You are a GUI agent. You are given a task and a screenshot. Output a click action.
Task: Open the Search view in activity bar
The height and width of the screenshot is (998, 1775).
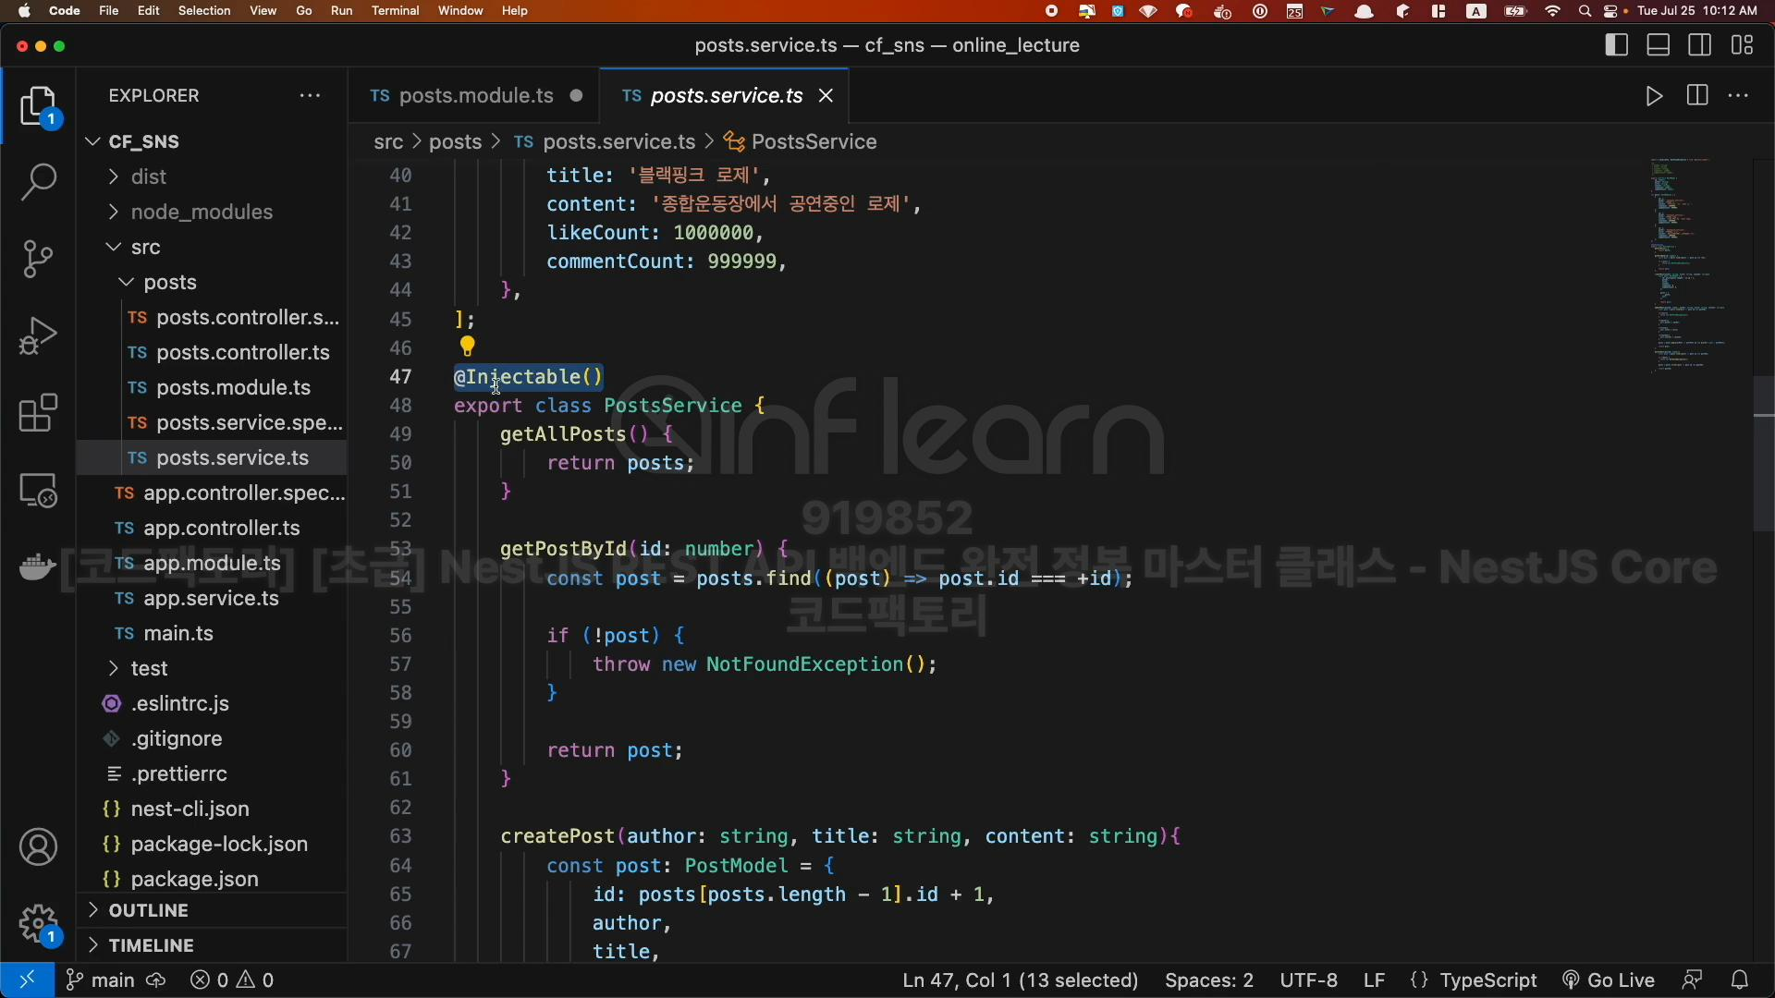pos(38,182)
